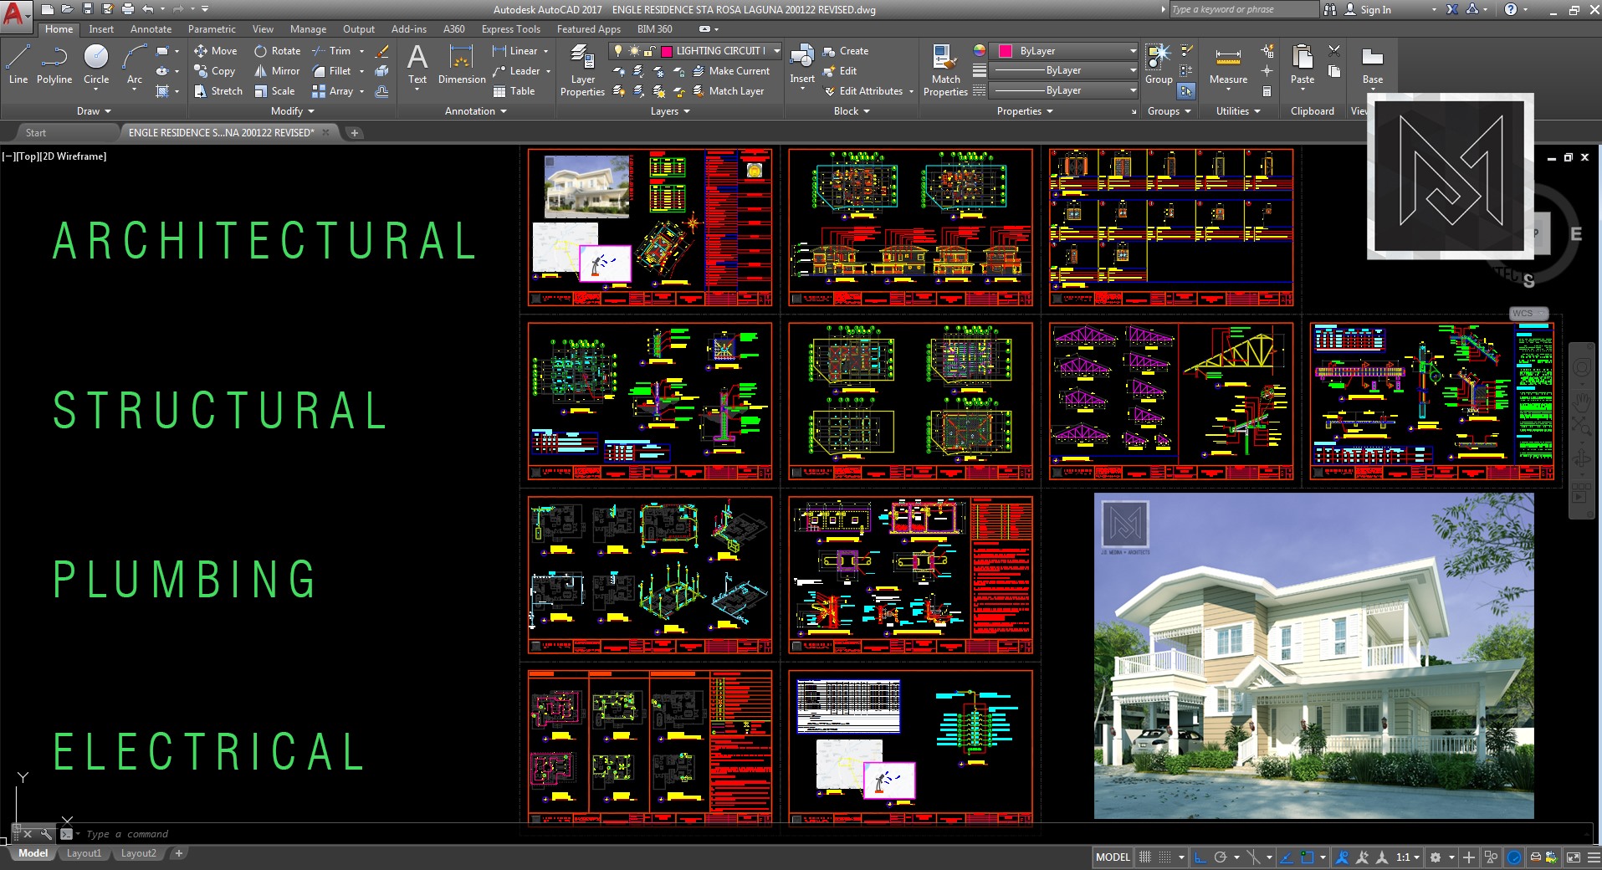
Task: Click the Mirror tool
Action: pyautogui.click(x=277, y=71)
